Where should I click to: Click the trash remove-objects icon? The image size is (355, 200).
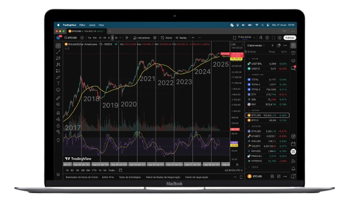(x=58, y=140)
